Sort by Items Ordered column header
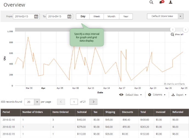Image resolution: width=189 pixels, height=138 pixels. click(x=63, y=112)
